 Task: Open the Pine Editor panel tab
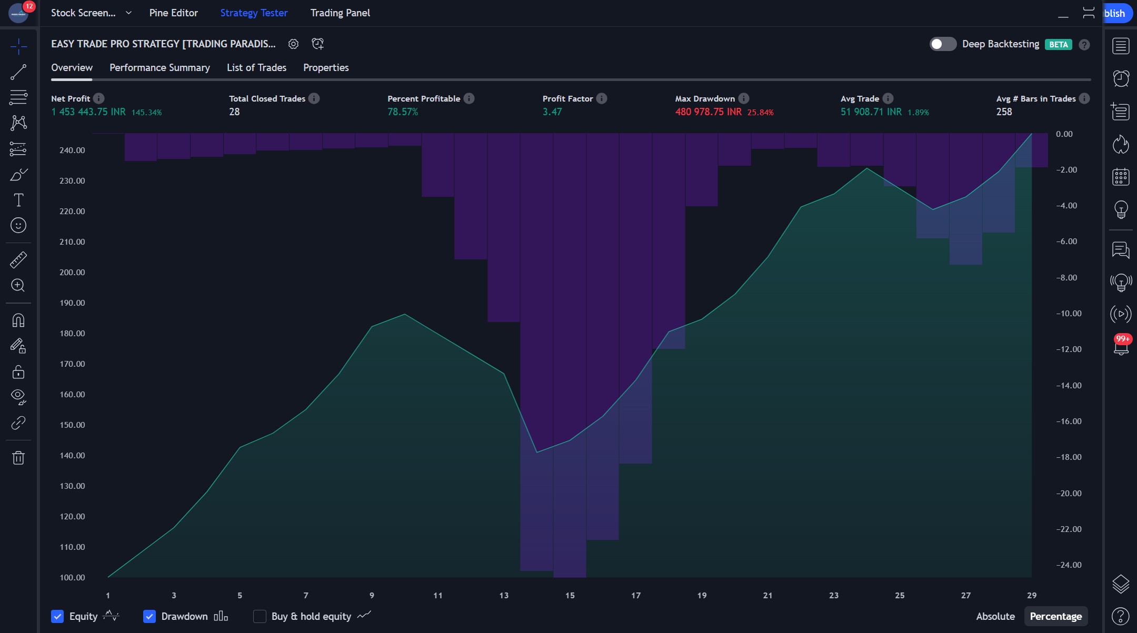click(173, 13)
